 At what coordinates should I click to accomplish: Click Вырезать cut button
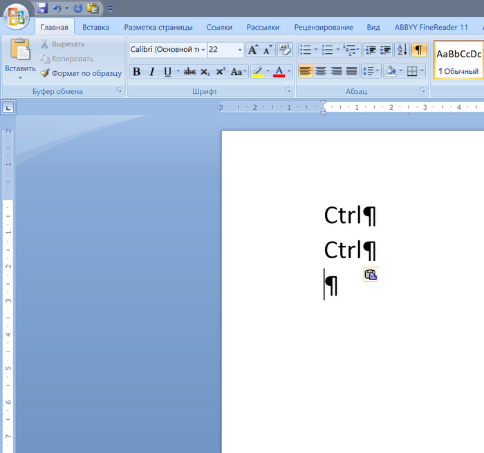coord(63,44)
